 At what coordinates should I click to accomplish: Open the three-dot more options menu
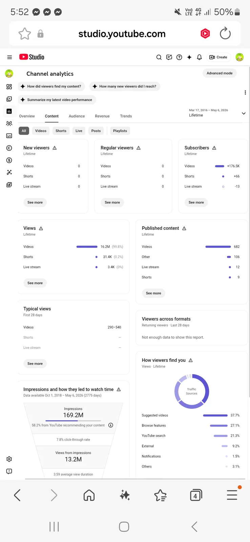(245, 92)
